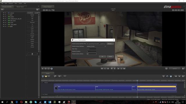Expand the camera1 animation set
Screen dimensions: 186x104
[5, 13]
